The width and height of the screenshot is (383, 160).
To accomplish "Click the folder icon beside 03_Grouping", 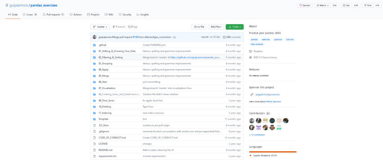I will [x=94, y=64].
